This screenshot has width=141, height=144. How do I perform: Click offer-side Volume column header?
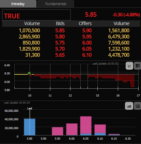click(122, 23)
